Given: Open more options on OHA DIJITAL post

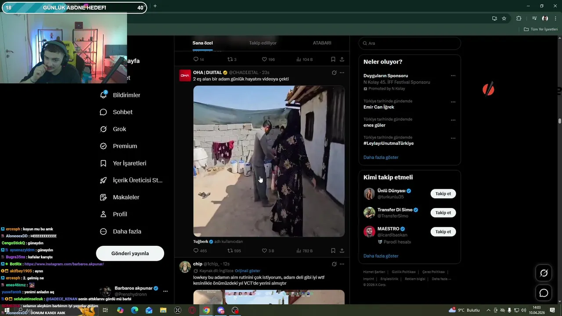Looking at the screenshot, I should (x=342, y=72).
